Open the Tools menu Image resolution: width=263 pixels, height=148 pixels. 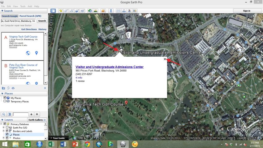coord(23,6)
